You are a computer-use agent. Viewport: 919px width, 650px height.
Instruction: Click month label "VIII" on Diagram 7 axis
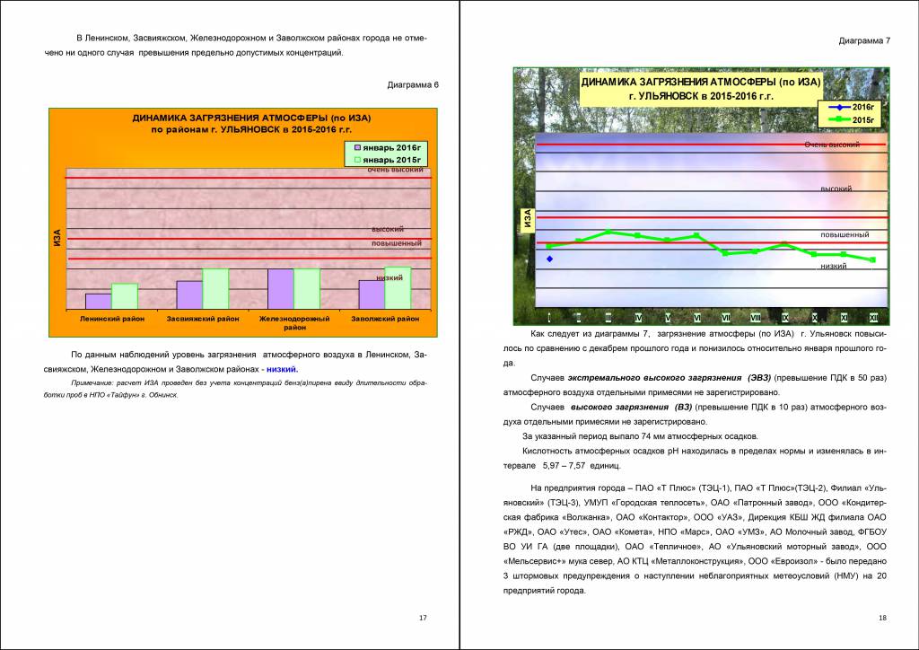pos(756,318)
